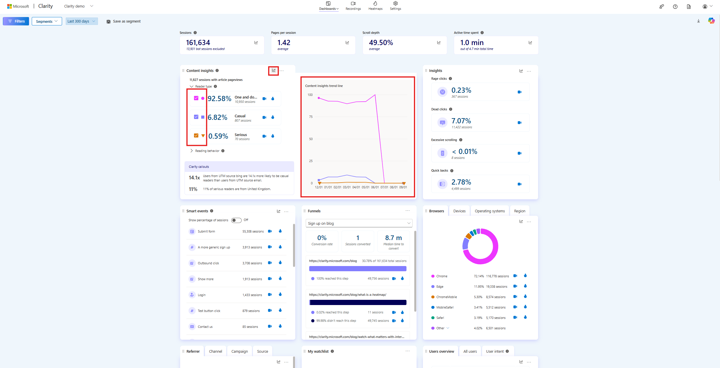Uncheck the Serious reader type
Screen dimensions: 720x368
click(196, 135)
